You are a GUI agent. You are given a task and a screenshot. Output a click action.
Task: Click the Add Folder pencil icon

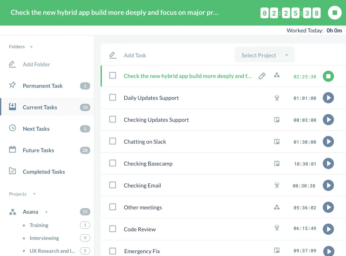(13, 64)
